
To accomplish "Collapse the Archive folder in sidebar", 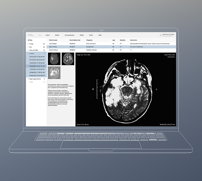I will pos(28,54).
